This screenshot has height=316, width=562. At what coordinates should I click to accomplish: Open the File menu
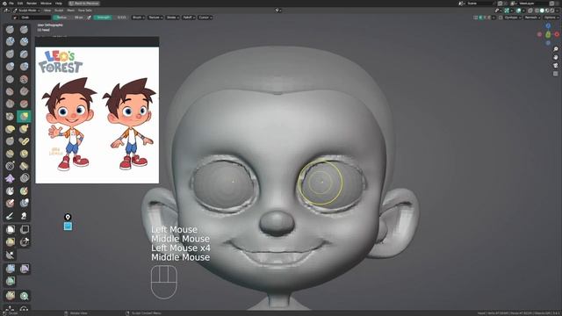pyautogui.click(x=11, y=4)
